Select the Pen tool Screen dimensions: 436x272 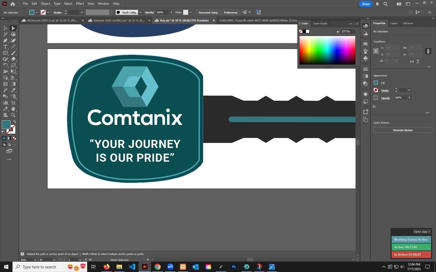coord(5,40)
